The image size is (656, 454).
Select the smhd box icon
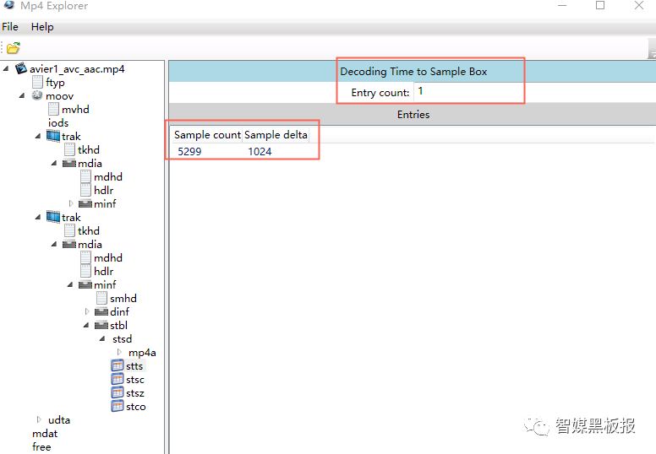pyautogui.click(x=101, y=298)
